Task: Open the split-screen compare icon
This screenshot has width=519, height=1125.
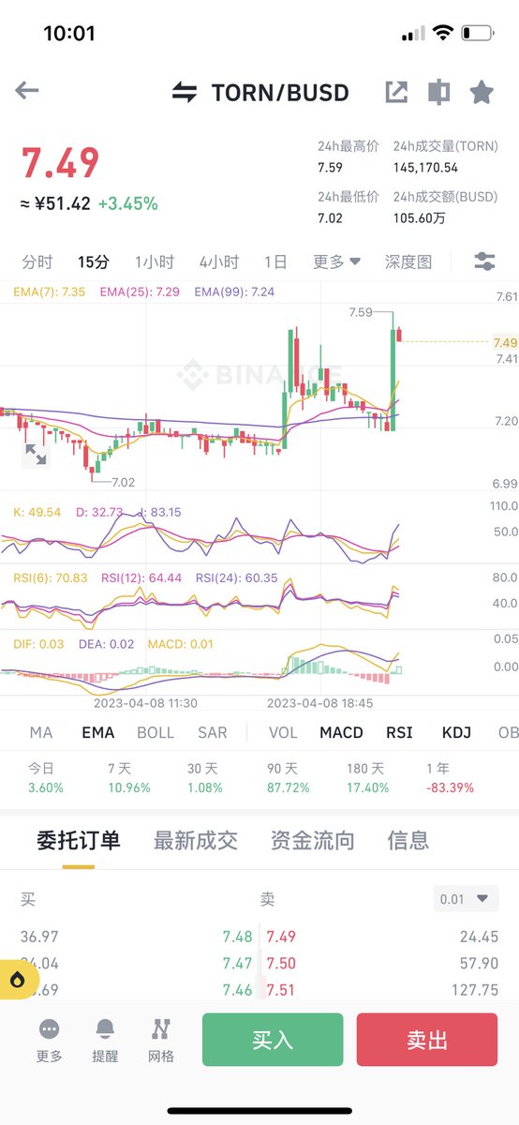Action: click(438, 92)
